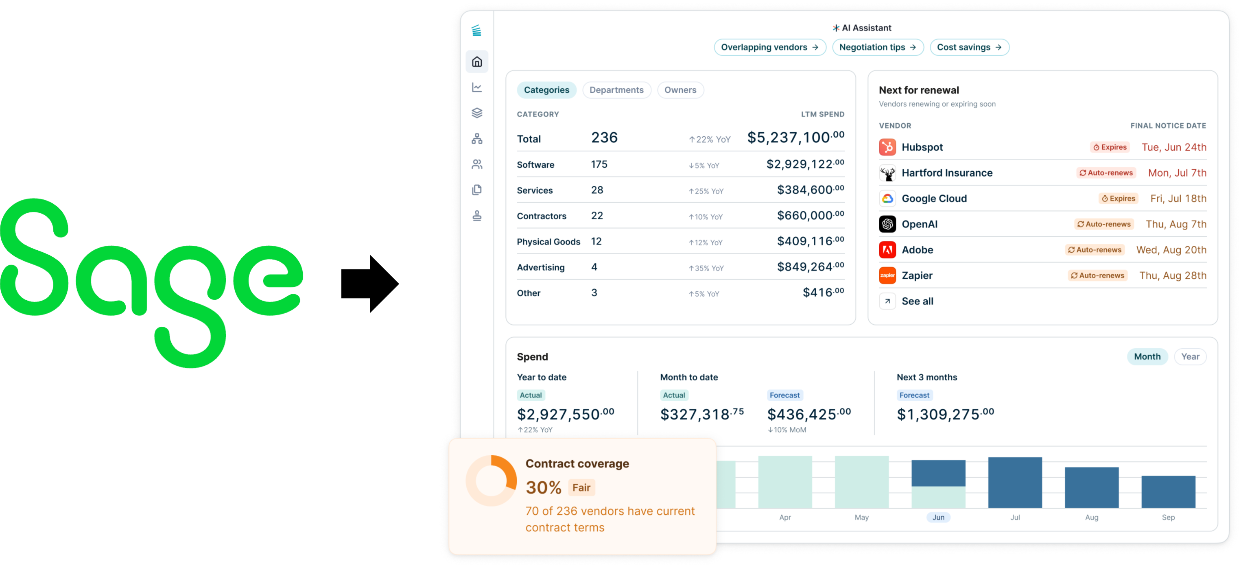Click the Hubspot vendor logo

coord(887,147)
